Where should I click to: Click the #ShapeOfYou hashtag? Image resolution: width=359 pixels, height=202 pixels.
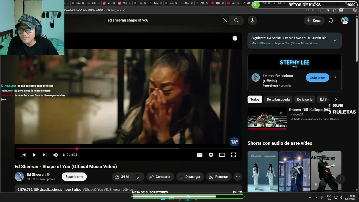coord(93,190)
